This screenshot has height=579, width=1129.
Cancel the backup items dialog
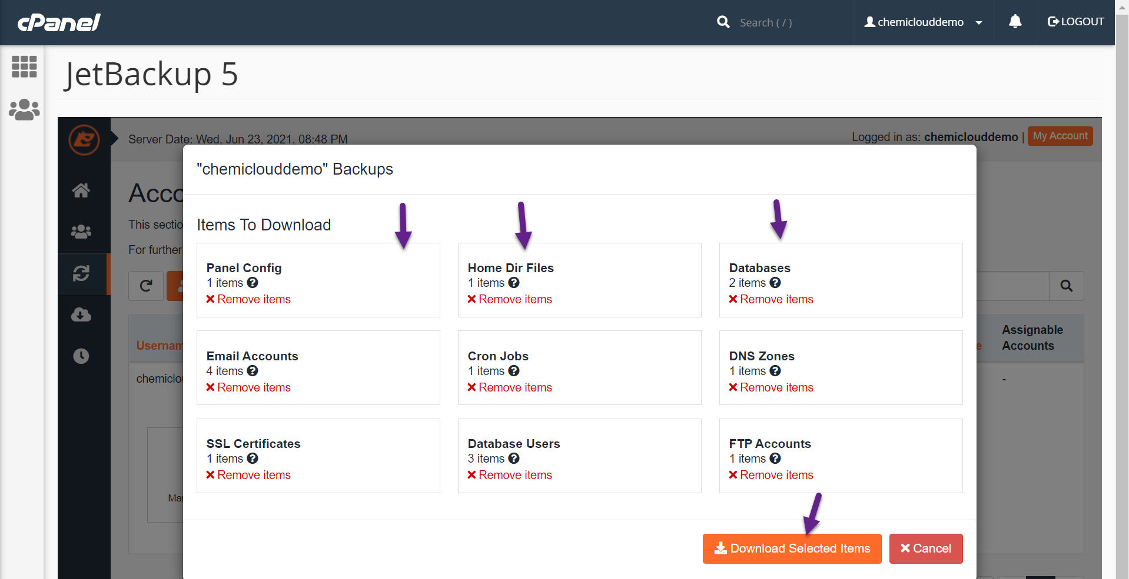[x=926, y=548]
